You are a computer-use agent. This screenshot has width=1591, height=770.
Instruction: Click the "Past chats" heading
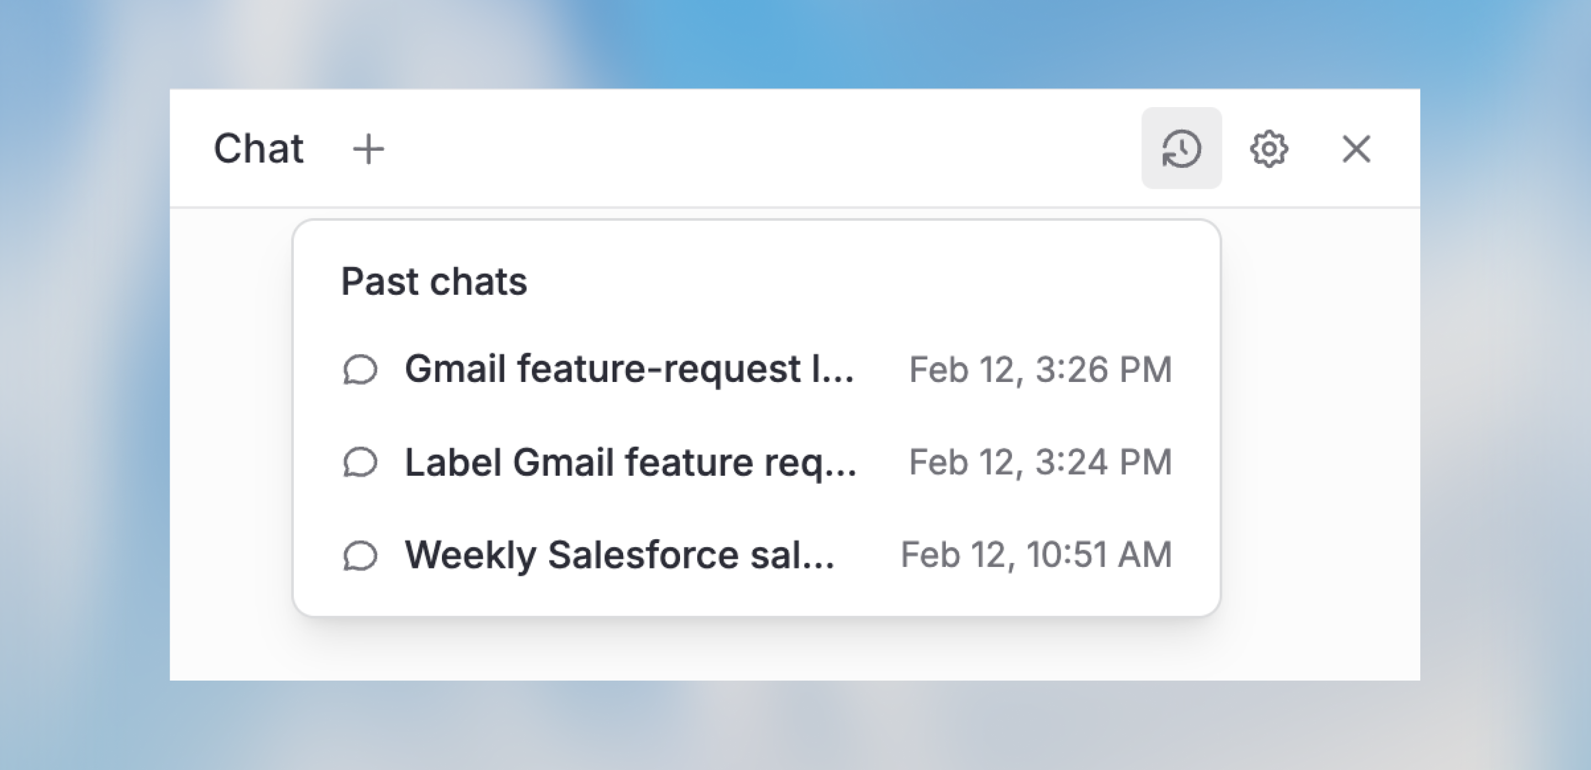(434, 282)
